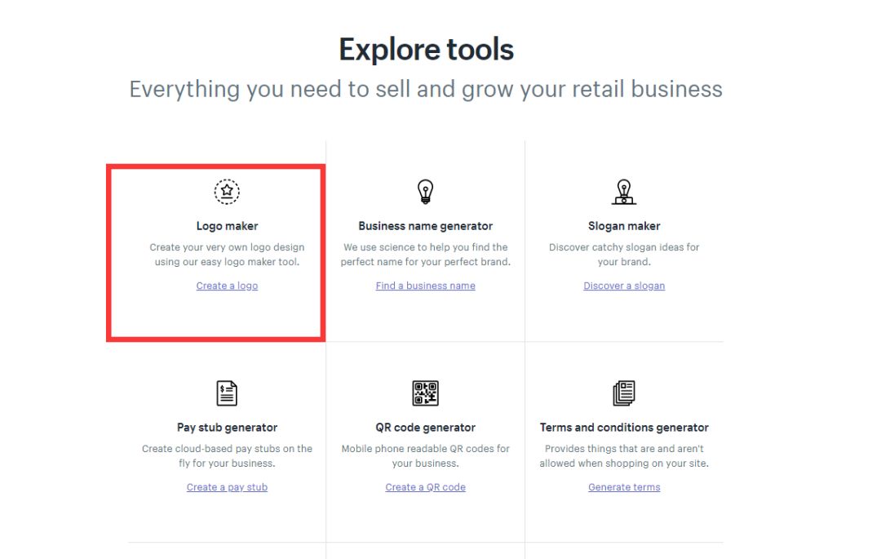Click the "Terms and conditions generator" heading

coord(624,428)
